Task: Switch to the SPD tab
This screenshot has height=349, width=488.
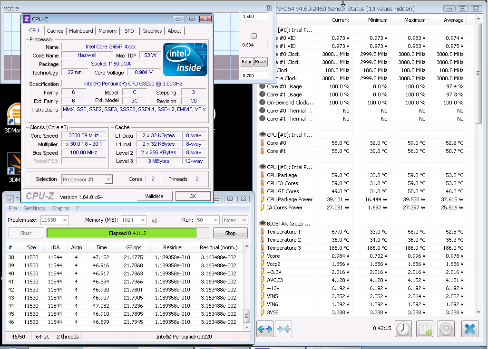Action: point(129,31)
